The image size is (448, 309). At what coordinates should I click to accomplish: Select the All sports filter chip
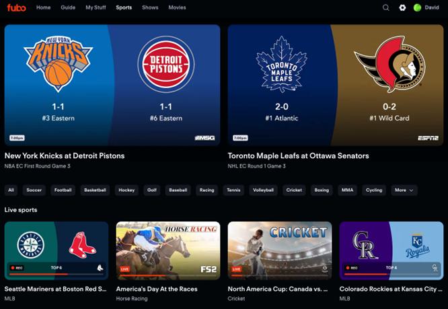[x=11, y=190]
